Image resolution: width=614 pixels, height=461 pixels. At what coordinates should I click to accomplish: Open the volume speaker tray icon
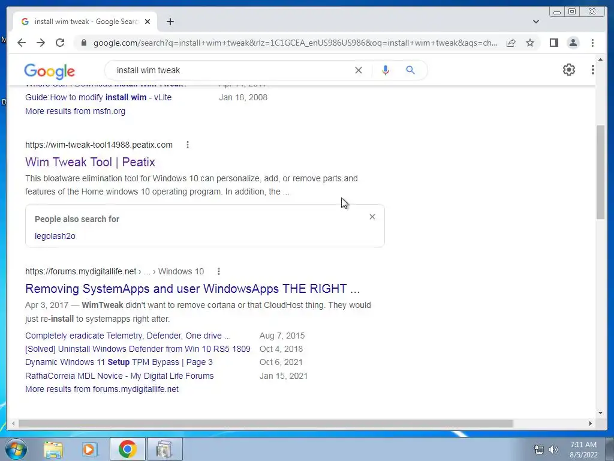coord(553,450)
